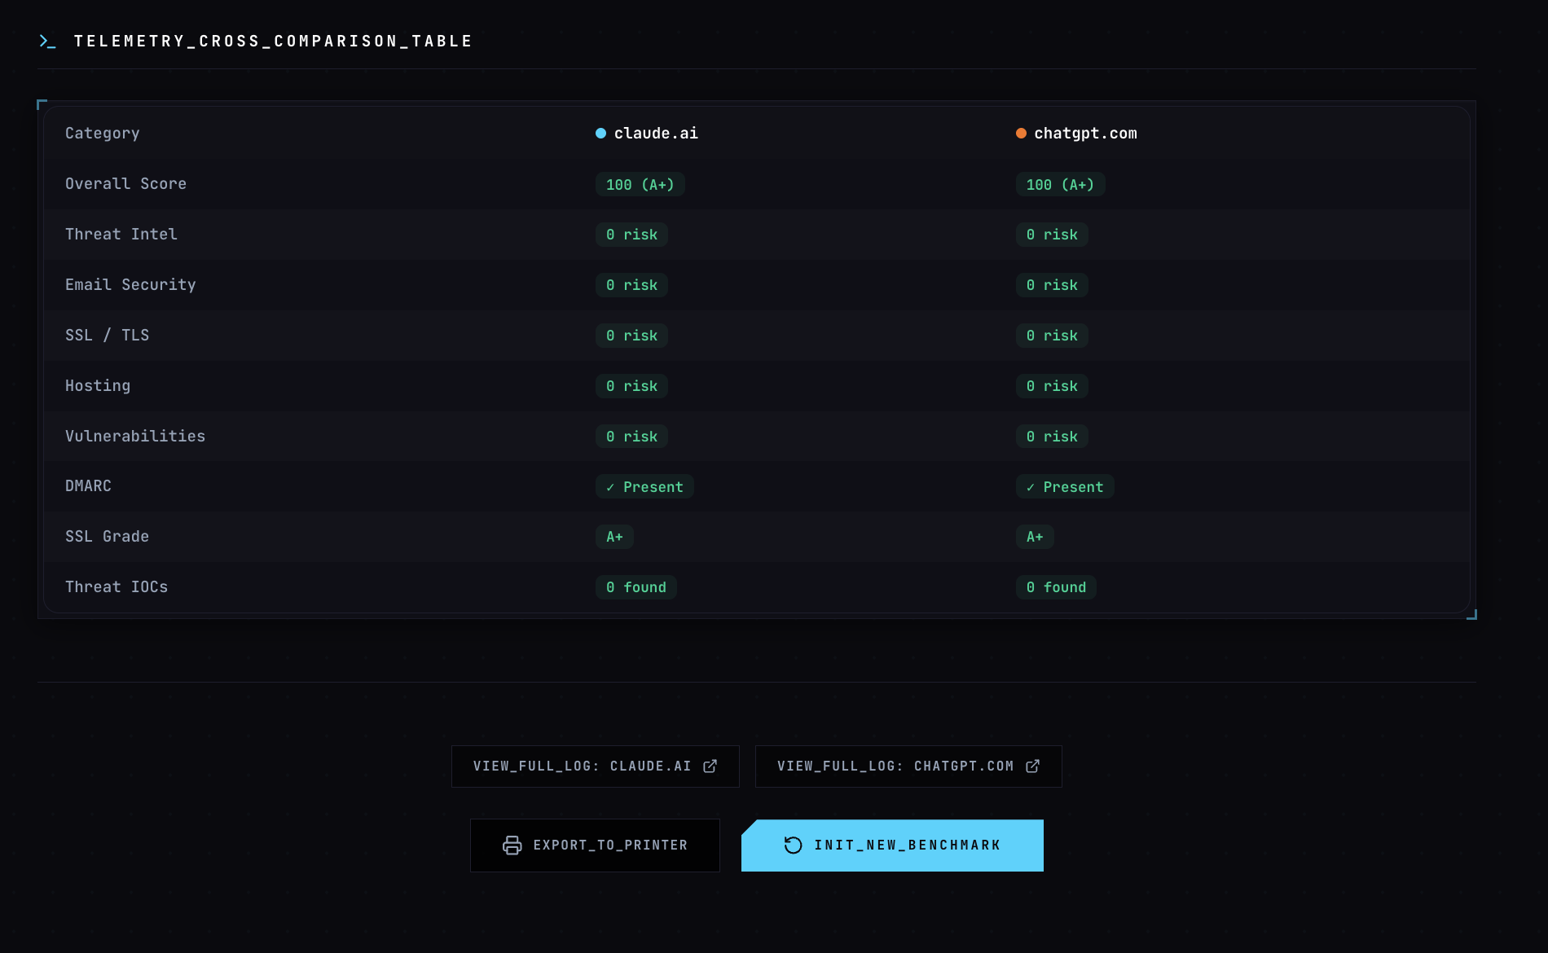Click claude.ai's SSL / TLS 0 risk badge

click(631, 336)
